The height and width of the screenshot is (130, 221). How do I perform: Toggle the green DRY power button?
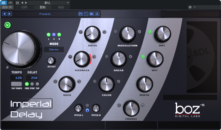pos(150,32)
